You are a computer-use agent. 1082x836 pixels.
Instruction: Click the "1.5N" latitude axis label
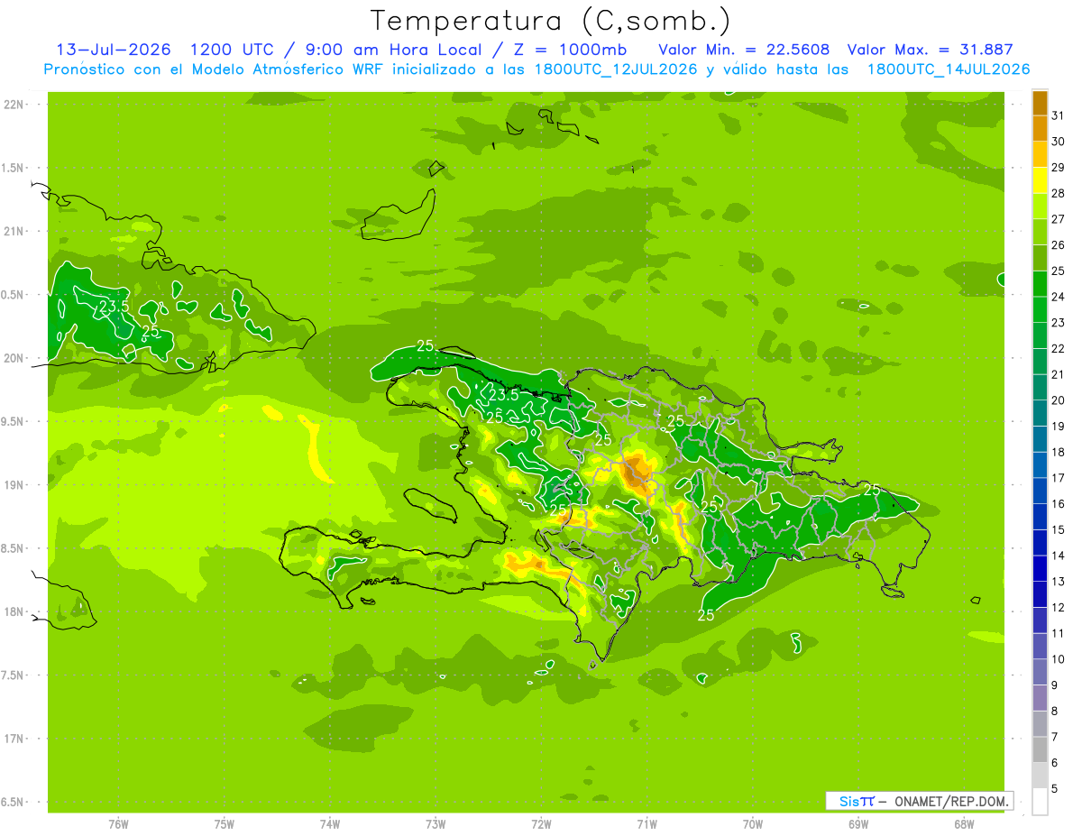14,168
